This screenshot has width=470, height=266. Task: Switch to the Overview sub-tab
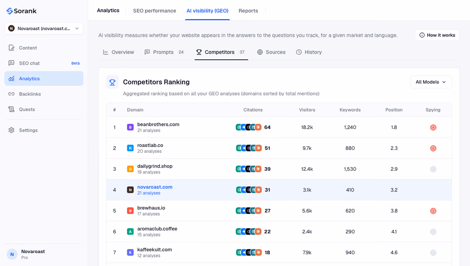tap(119, 52)
